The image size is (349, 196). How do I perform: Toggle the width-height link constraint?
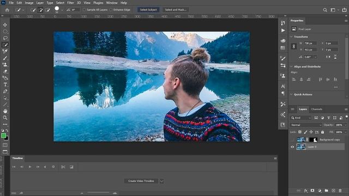pyautogui.click(x=294, y=46)
